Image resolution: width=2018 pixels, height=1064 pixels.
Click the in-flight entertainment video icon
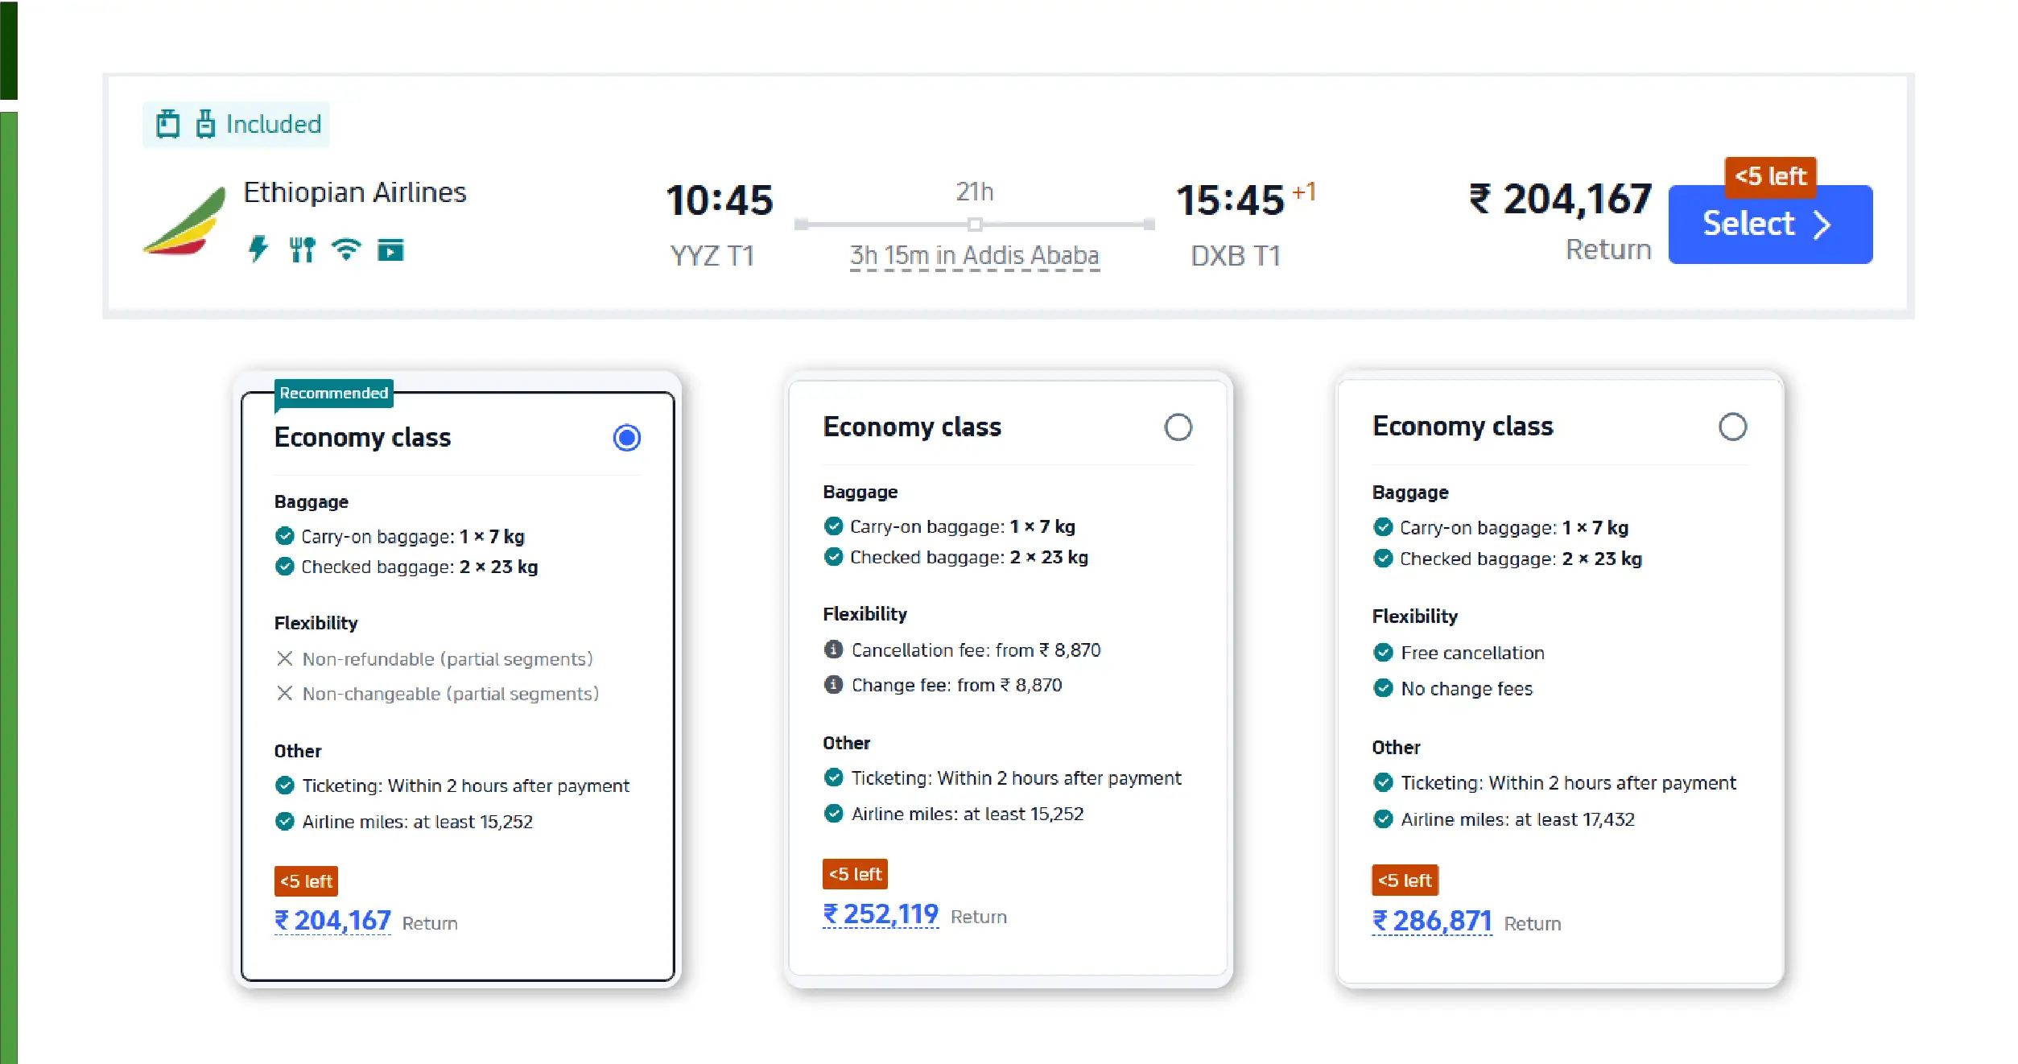coord(390,250)
